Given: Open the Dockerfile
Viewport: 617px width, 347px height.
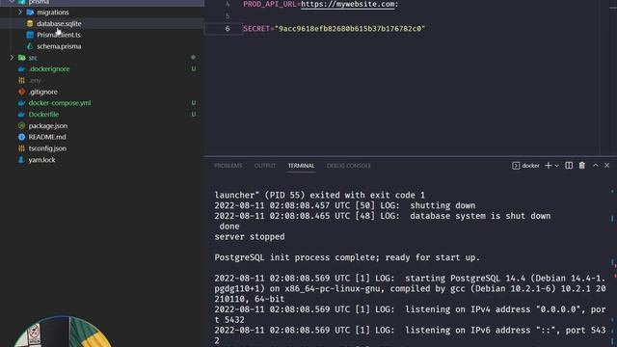Looking at the screenshot, I should point(43,115).
